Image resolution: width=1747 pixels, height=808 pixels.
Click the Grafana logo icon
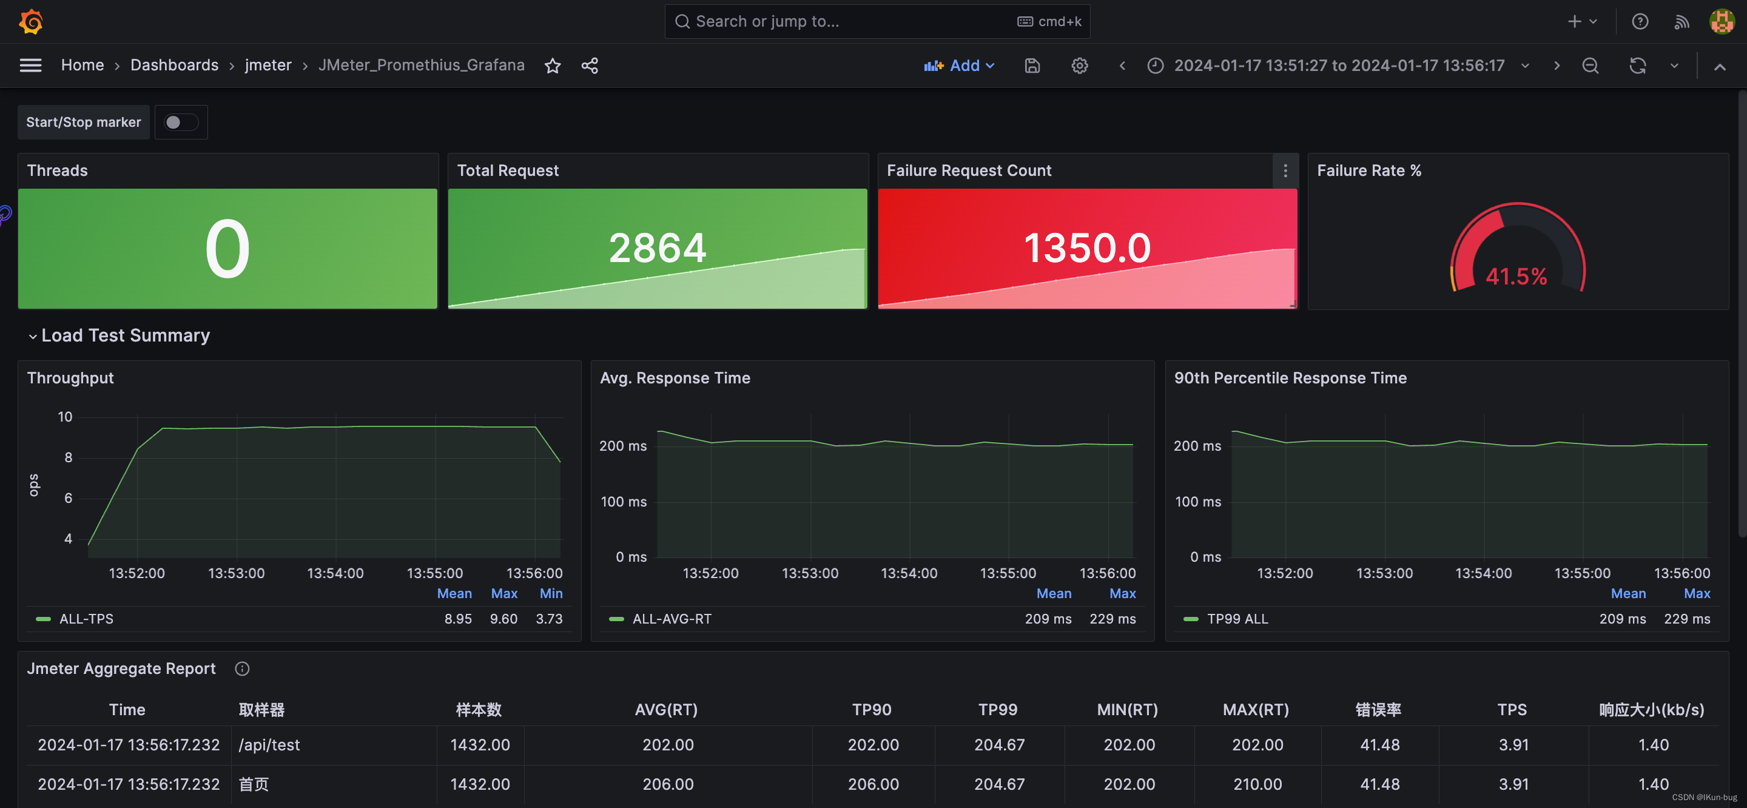pos(31,22)
